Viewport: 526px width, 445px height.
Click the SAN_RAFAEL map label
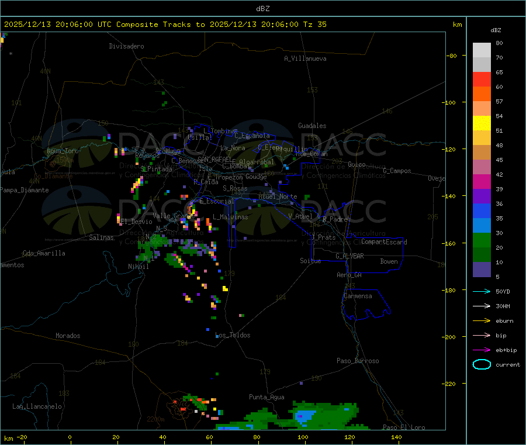pyautogui.click(x=214, y=160)
